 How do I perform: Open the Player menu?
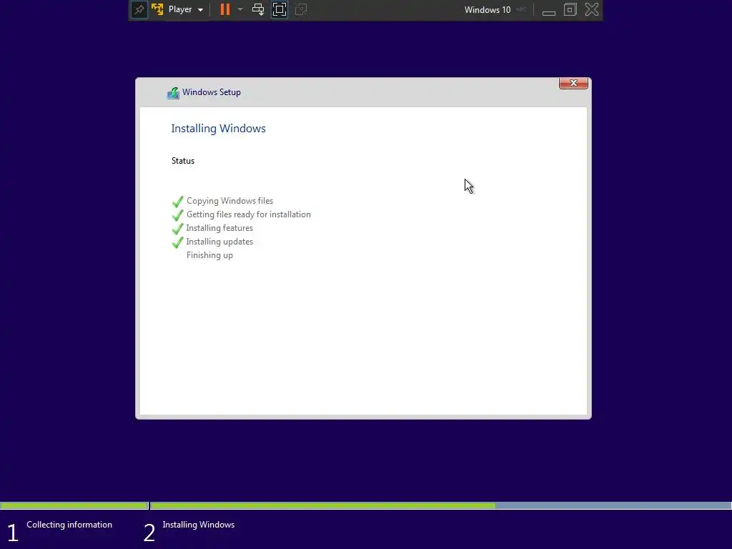point(180,9)
